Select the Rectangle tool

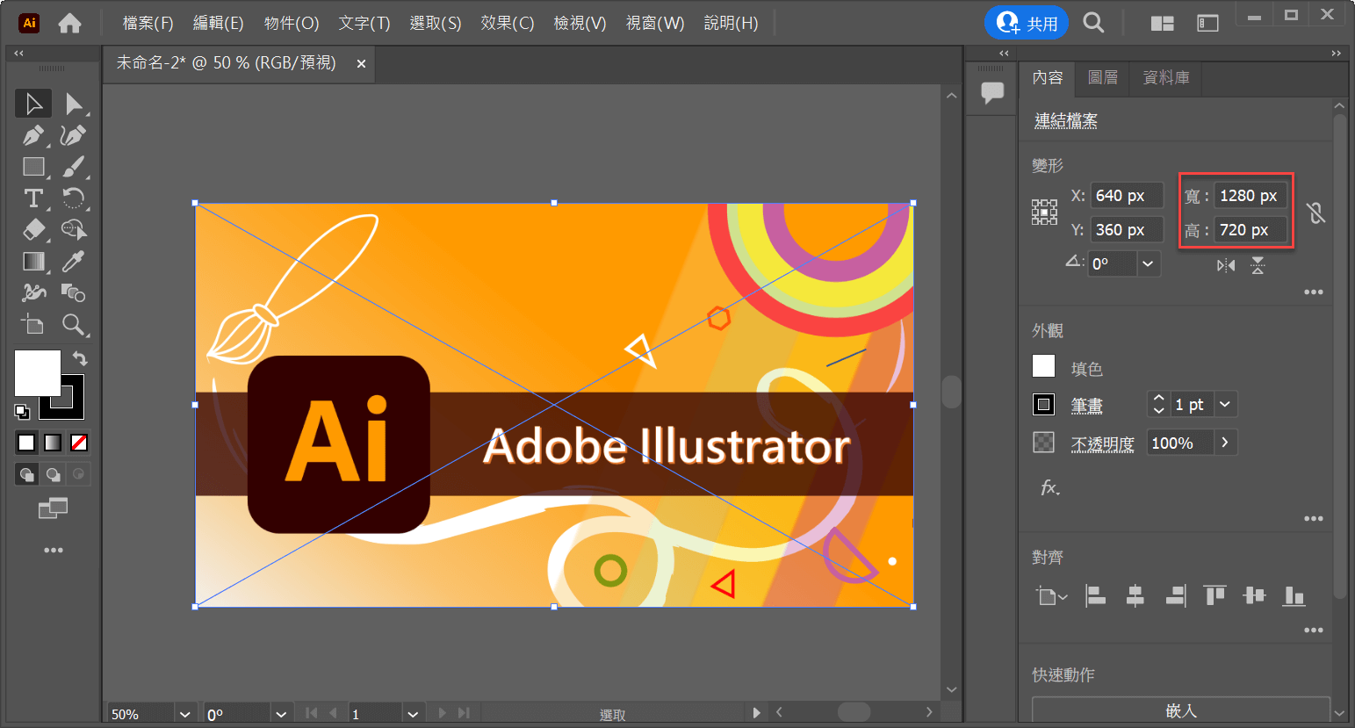pyautogui.click(x=33, y=167)
